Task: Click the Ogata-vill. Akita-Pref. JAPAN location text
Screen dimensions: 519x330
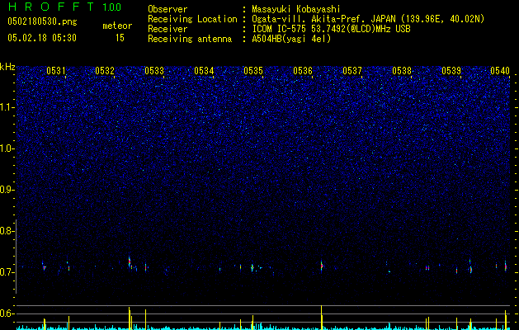Action: [x=368, y=19]
